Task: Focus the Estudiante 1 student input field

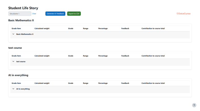Action: pos(20,14)
